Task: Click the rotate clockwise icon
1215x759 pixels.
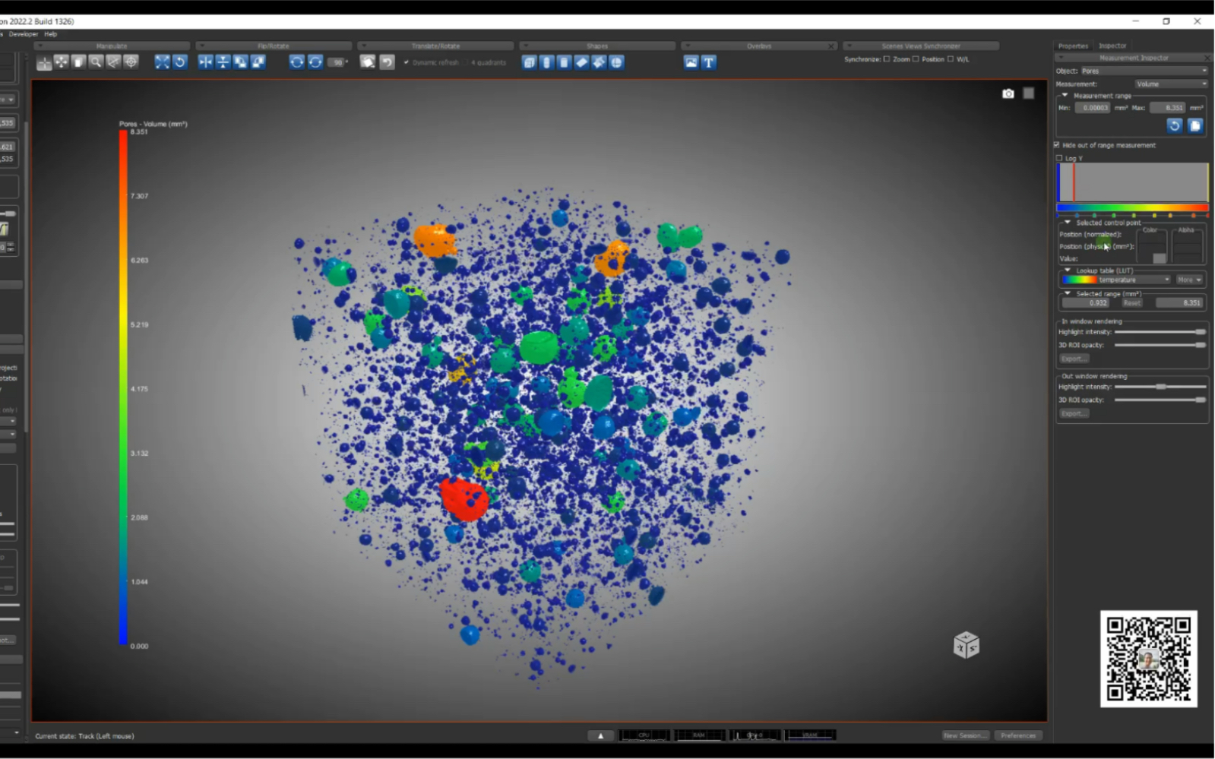Action: (297, 62)
